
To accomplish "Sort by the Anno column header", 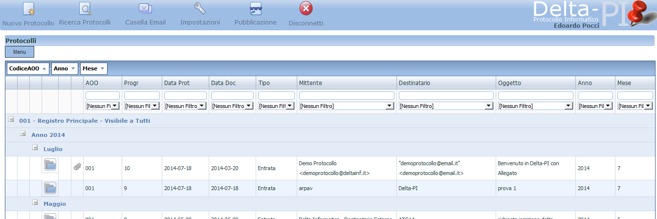I will (x=595, y=83).
